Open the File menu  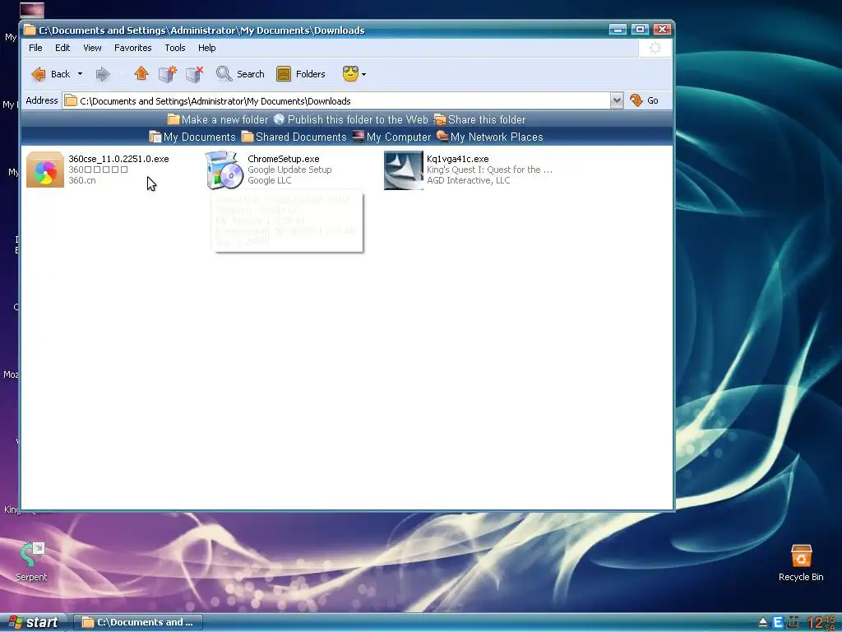click(35, 48)
